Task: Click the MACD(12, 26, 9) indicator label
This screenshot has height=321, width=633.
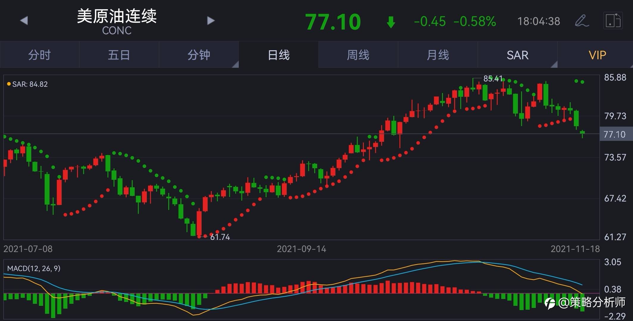Action: [34, 268]
